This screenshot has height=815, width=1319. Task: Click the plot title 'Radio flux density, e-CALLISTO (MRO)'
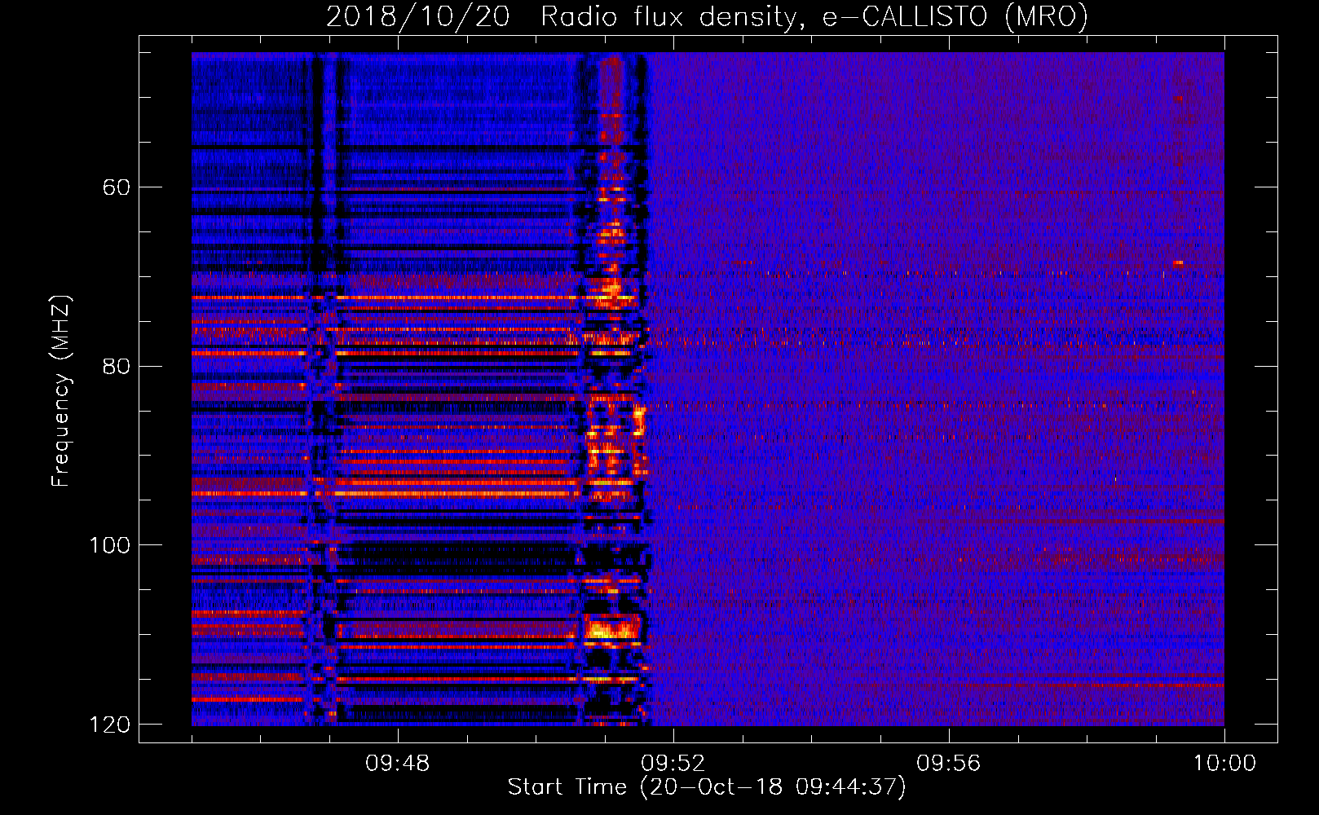pos(814,16)
